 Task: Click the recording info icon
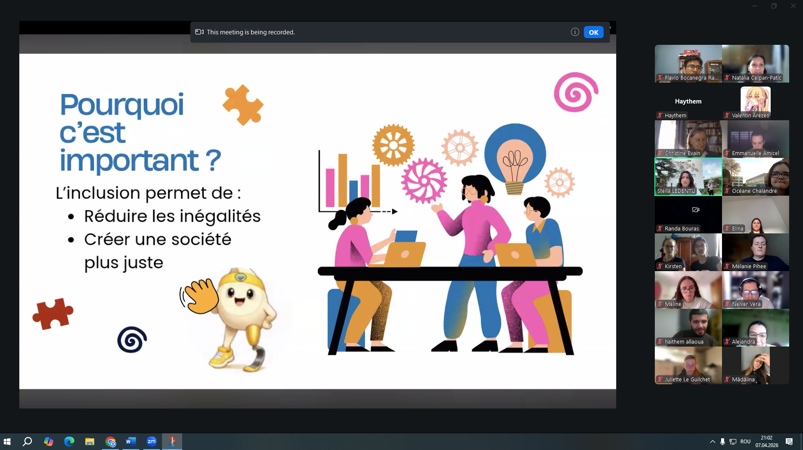click(575, 32)
